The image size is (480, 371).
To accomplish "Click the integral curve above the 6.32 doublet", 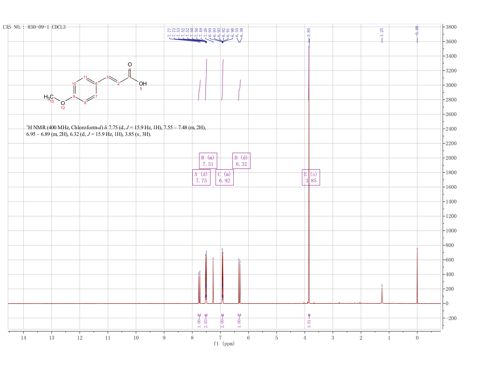I will (x=239, y=90).
